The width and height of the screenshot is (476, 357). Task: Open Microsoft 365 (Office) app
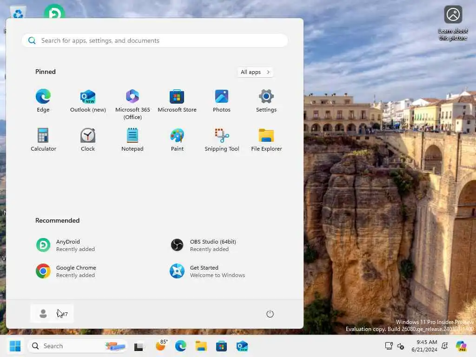tap(132, 105)
